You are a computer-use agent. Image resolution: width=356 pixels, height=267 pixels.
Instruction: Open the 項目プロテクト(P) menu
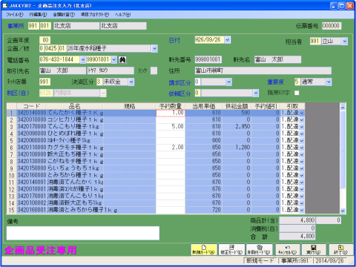[x=95, y=15]
